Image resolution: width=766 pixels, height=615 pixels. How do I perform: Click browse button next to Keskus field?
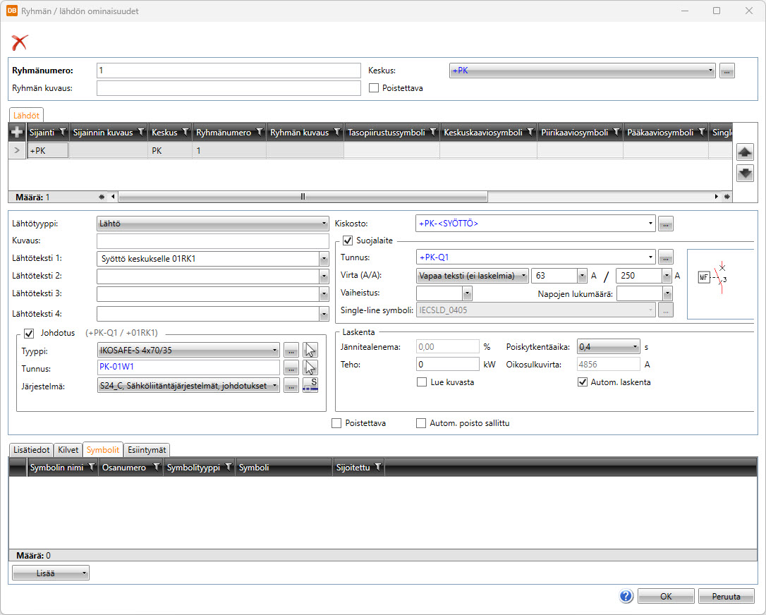click(727, 71)
